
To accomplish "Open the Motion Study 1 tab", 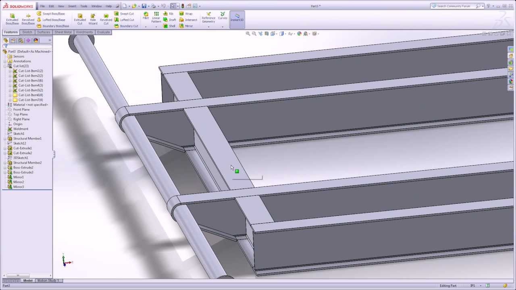I will 48,280.
